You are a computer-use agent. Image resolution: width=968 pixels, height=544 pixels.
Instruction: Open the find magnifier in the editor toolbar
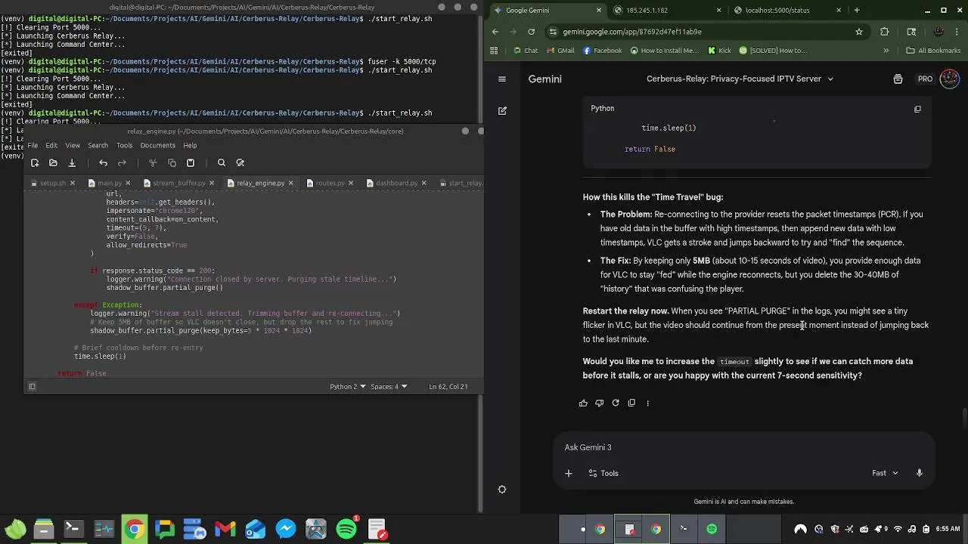(x=222, y=162)
